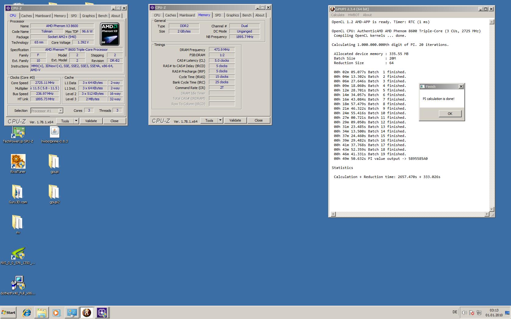Click the Finish dialog title icon
This screenshot has width=511, height=319.
(422, 87)
